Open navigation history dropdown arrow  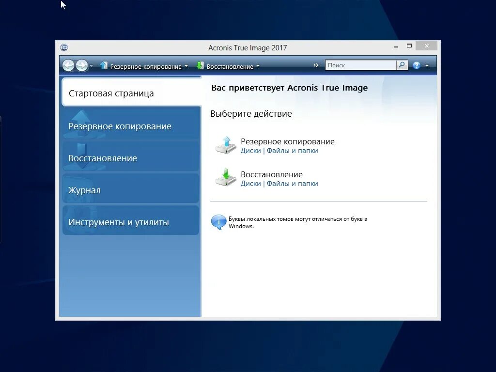[x=92, y=66]
